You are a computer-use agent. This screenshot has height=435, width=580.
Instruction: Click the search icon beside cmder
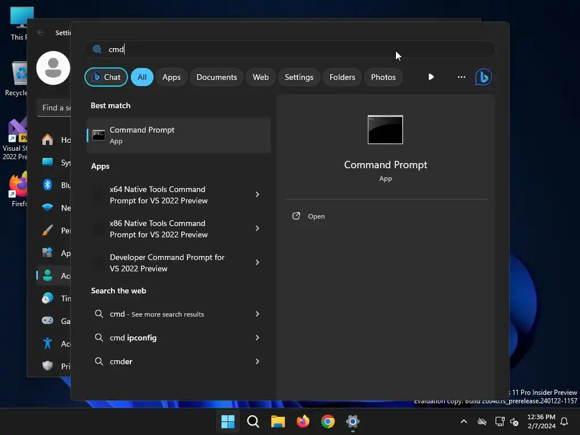[99, 361]
